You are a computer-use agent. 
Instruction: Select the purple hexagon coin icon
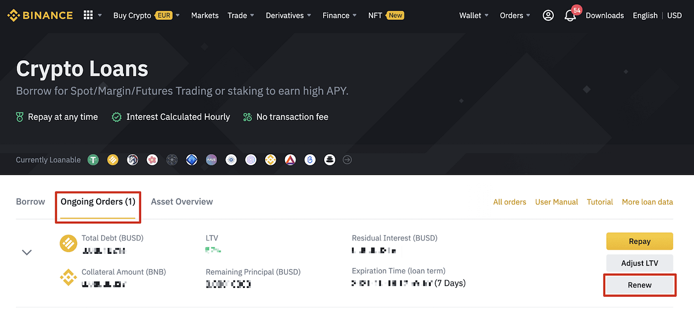coord(251,160)
